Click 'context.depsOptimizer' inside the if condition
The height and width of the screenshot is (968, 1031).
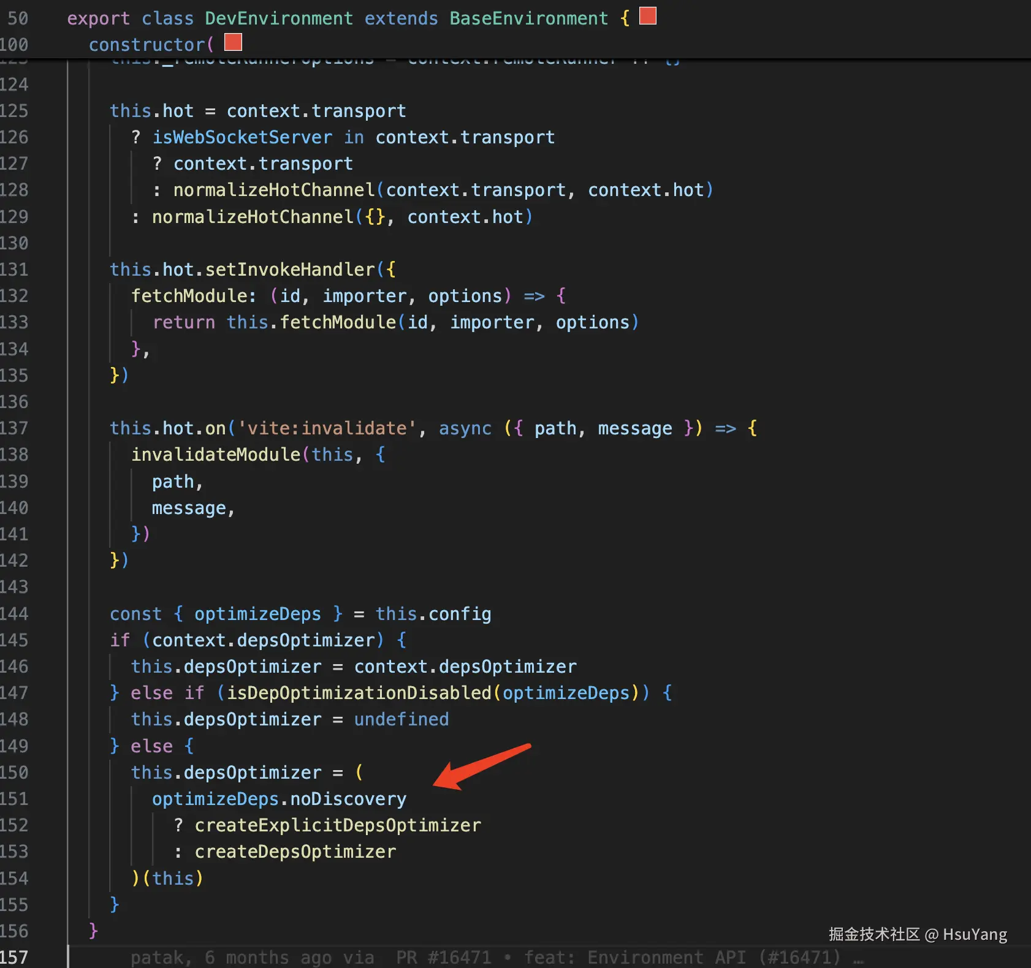click(x=264, y=640)
